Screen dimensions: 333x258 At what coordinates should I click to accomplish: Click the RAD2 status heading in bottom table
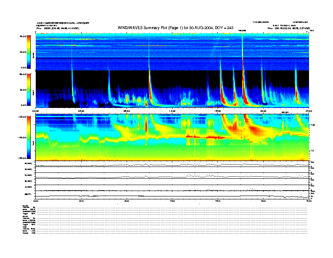click(25, 206)
